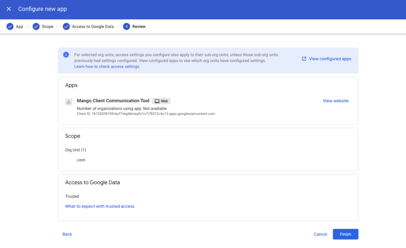
Task: Click Number of organizations using app text
Action: pyautogui.click(x=122, y=109)
